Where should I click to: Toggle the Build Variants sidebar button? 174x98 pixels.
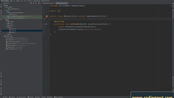pos(1,91)
